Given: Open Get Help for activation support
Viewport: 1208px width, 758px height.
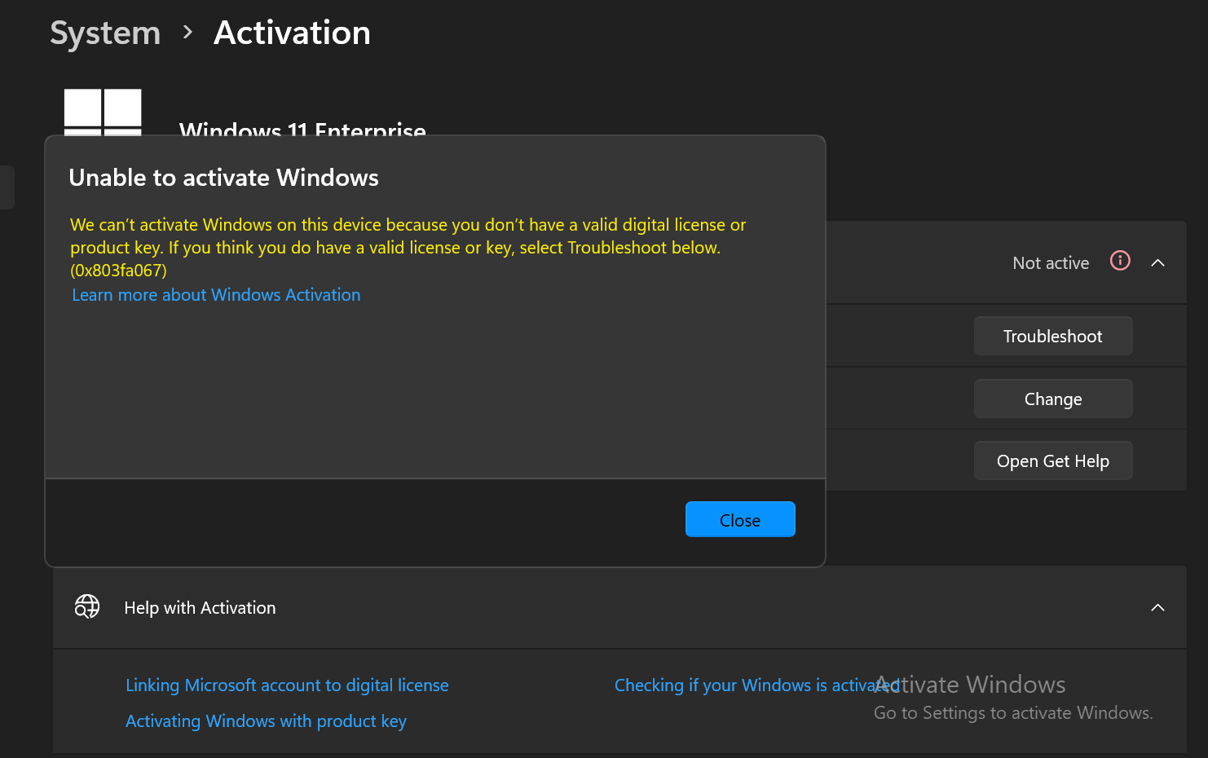Looking at the screenshot, I should click(1052, 461).
